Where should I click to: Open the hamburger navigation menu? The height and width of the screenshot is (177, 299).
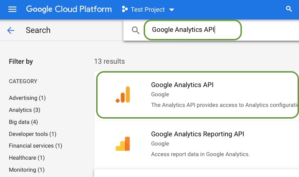pos(12,10)
